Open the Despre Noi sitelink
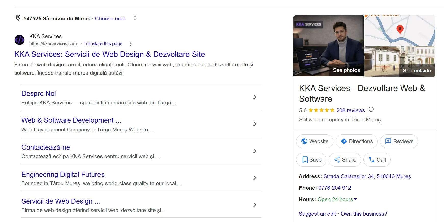This screenshot has height=222, width=444. pyautogui.click(x=39, y=93)
